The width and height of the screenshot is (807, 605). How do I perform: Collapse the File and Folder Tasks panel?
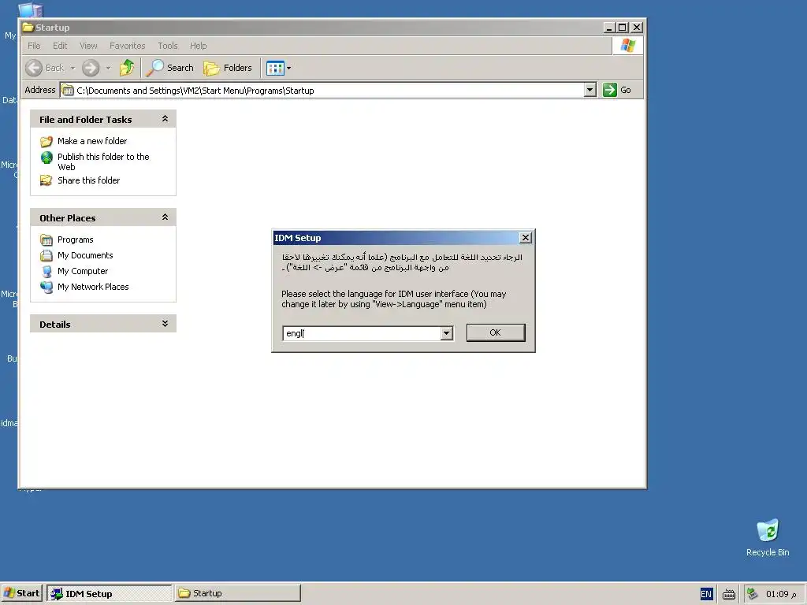(x=165, y=119)
